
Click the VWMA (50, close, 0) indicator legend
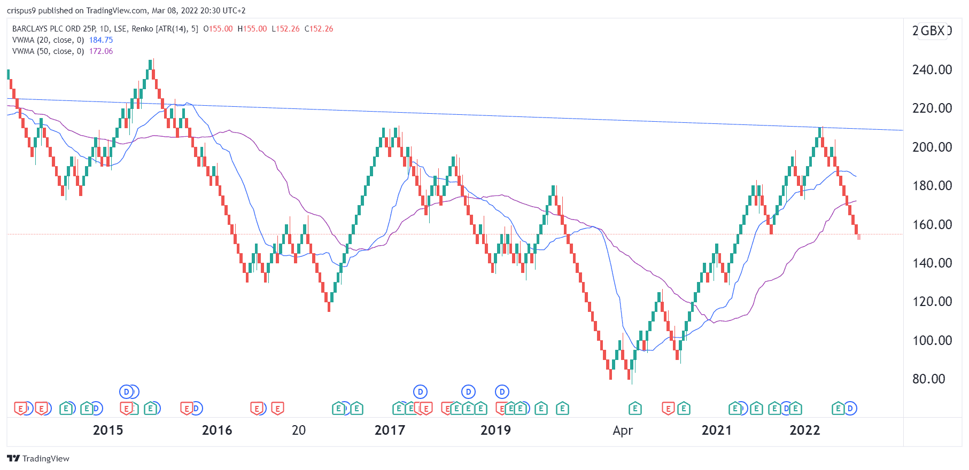(48, 51)
